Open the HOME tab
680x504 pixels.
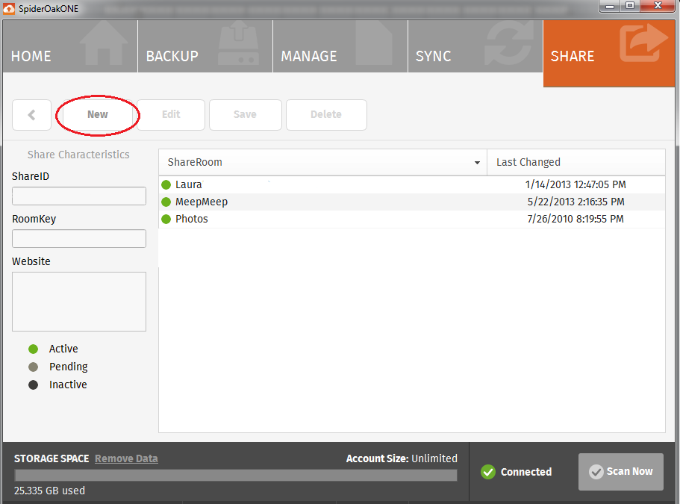coord(70,46)
